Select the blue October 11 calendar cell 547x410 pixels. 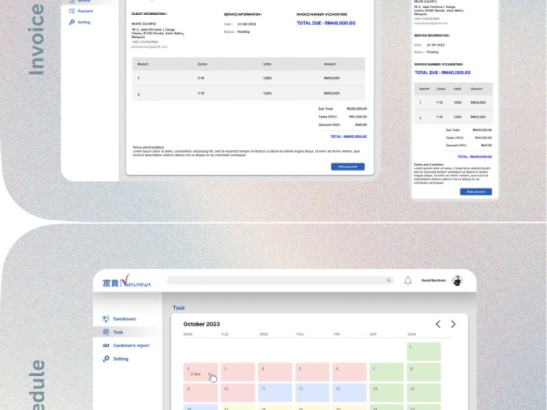(275, 392)
